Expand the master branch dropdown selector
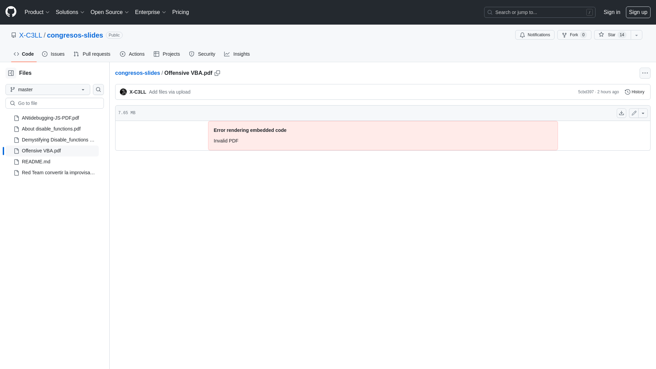This screenshot has width=656, height=369. (48, 89)
